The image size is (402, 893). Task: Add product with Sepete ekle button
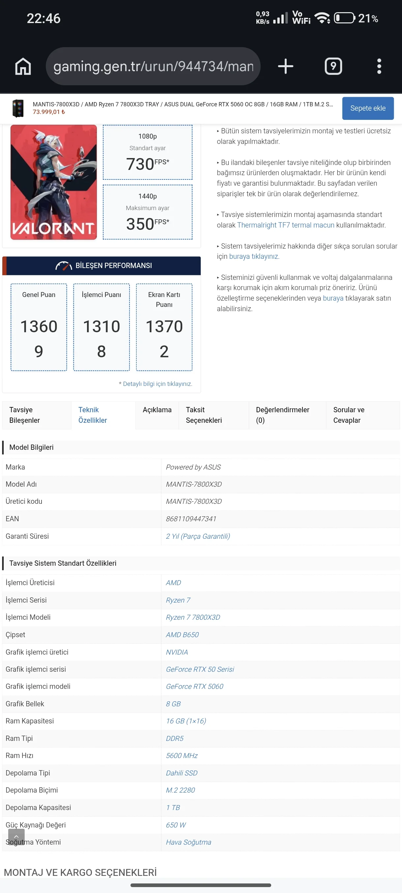coord(368,108)
